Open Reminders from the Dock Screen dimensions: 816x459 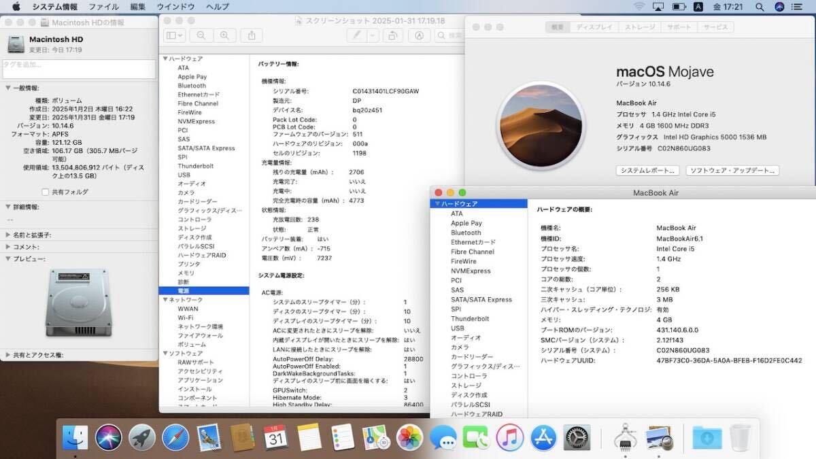click(x=343, y=437)
